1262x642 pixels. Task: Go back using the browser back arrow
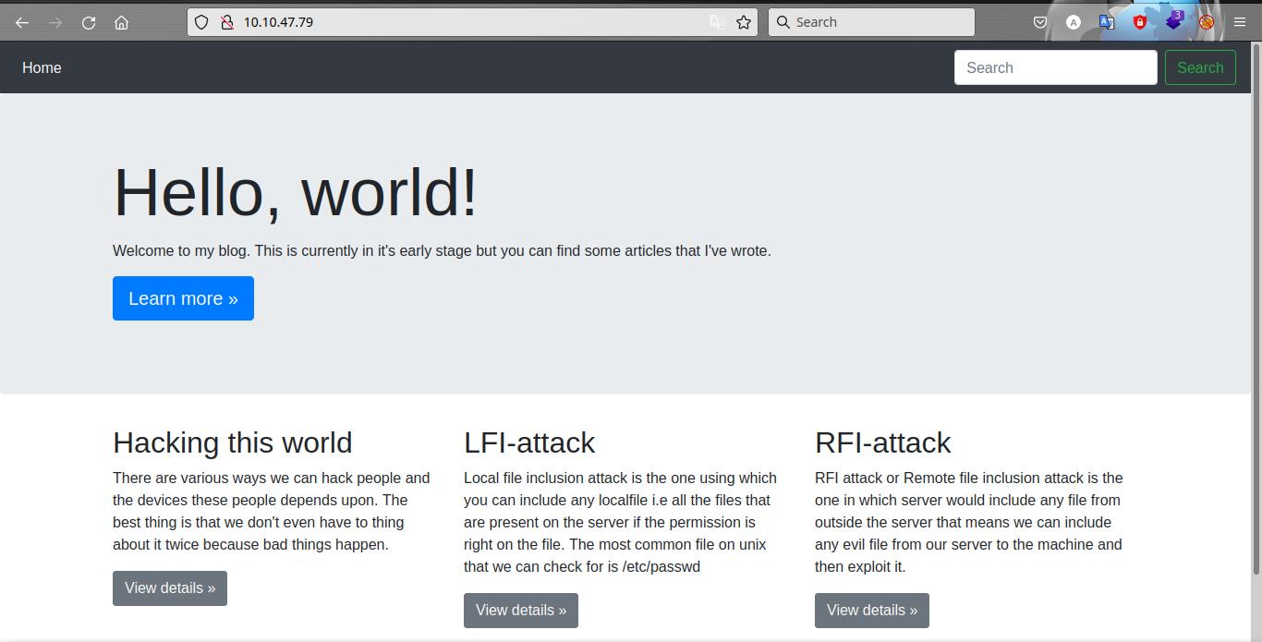click(x=22, y=22)
